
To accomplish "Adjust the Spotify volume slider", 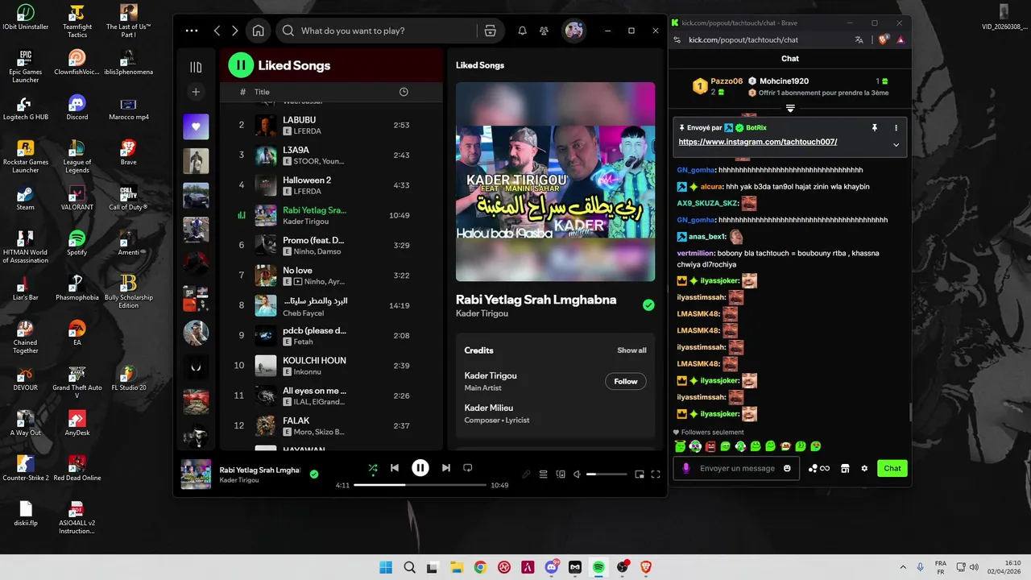I will (605, 474).
